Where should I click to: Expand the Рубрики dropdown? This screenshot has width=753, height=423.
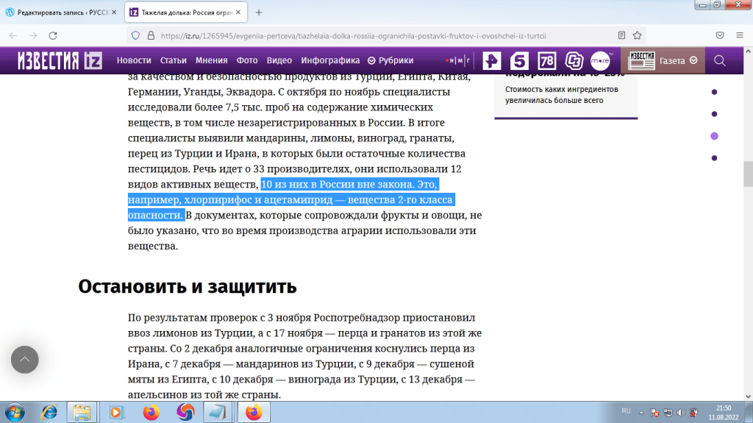[390, 60]
